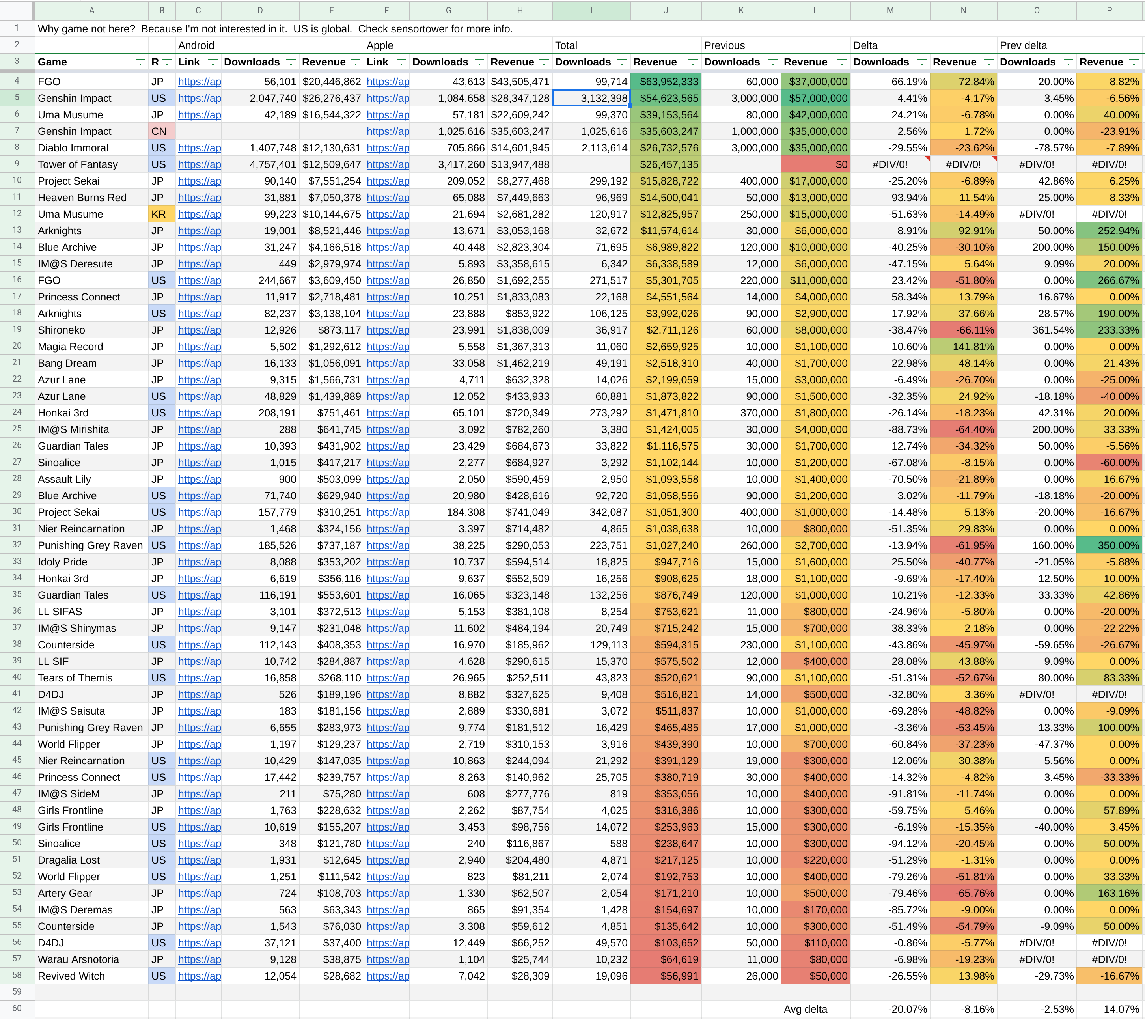Open the Android link for FGO in row 4
1145x1019 pixels.
coord(199,82)
